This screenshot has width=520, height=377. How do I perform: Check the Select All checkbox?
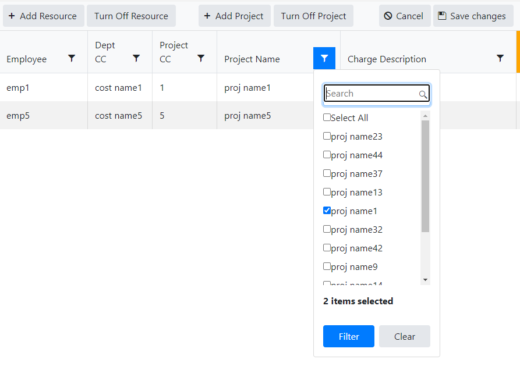(x=327, y=118)
